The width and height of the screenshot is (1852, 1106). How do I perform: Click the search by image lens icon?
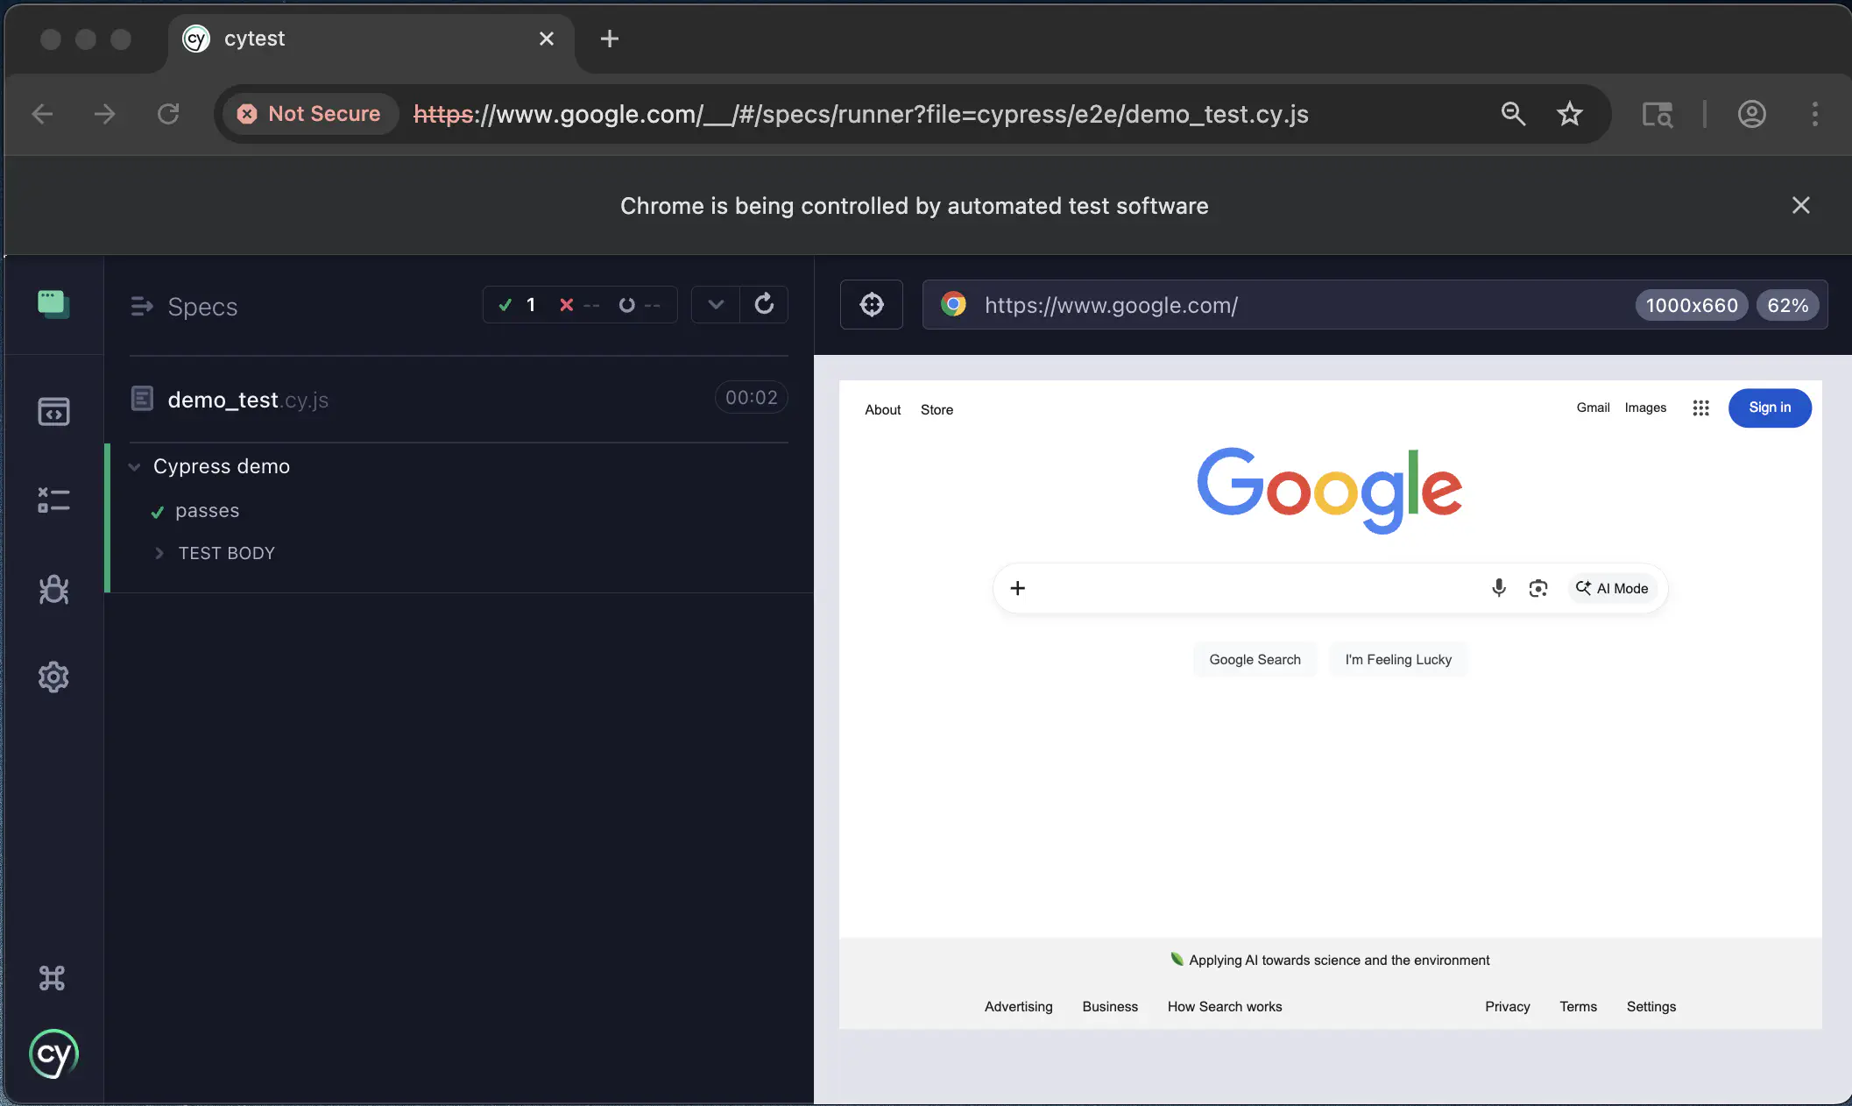pos(1538,588)
